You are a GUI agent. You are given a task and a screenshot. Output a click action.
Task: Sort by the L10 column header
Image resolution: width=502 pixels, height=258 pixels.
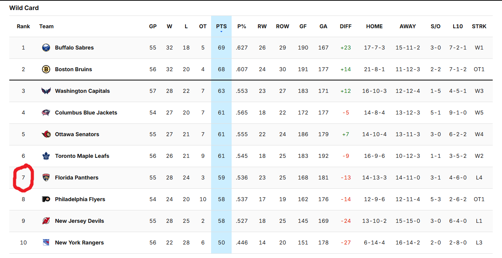457,26
